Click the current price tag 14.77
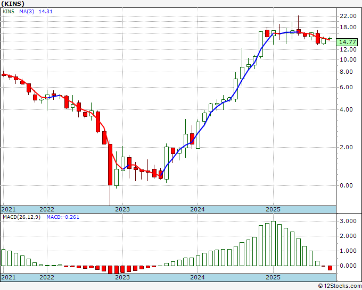362x290 pixels. point(348,42)
